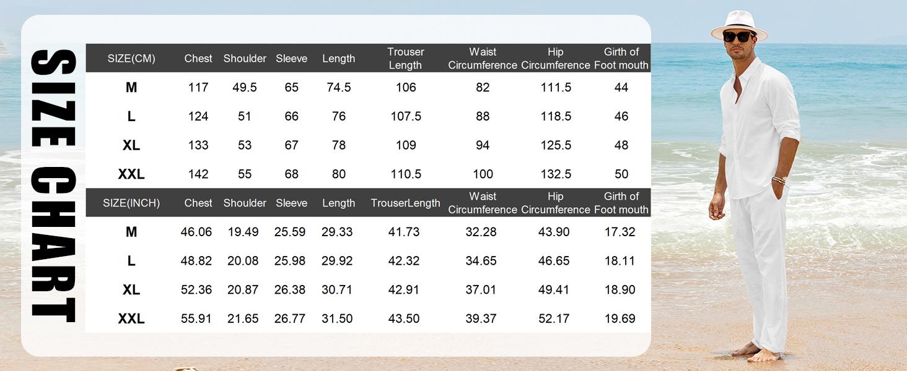Select the XL row label in the INCH table

[131, 289]
